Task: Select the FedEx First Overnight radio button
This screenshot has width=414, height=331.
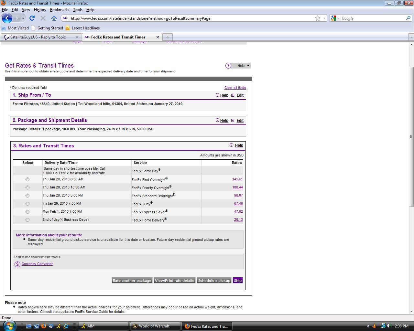Action: (27, 179)
